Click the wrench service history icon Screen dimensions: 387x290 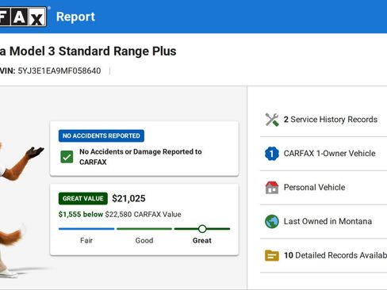click(x=272, y=120)
